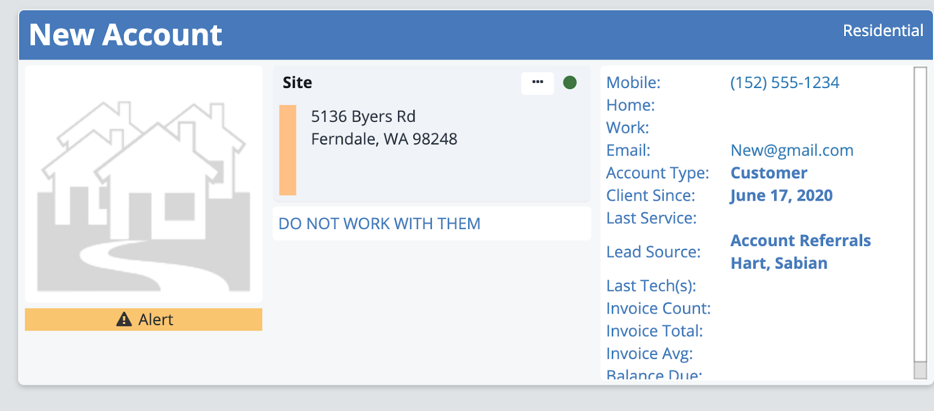Open the DO NOT WORK WITH THEM note

coord(379,224)
